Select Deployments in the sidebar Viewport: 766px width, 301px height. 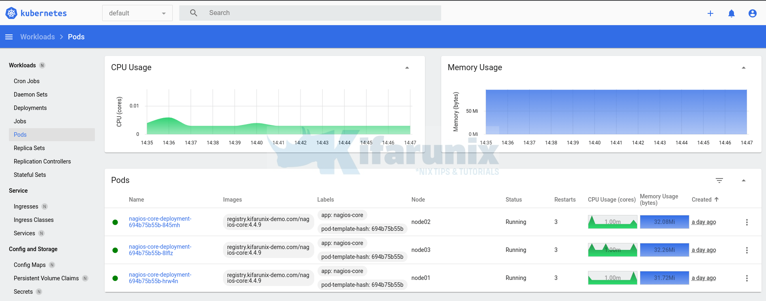[30, 108]
